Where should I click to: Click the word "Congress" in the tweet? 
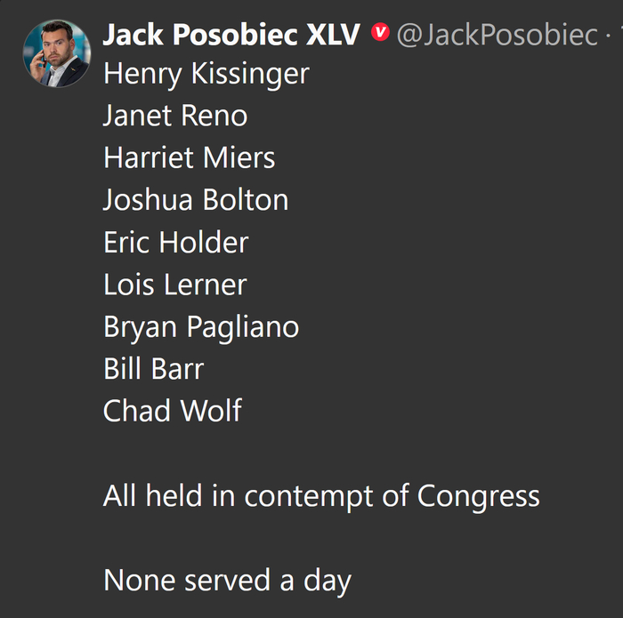[478, 495]
